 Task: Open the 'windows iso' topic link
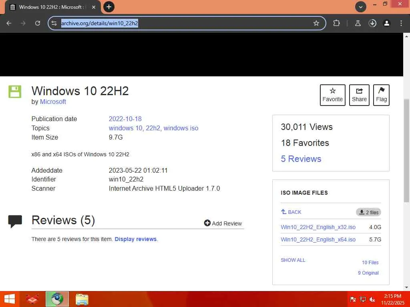point(181,128)
